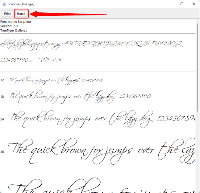This screenshot has height=193, width=200.
Task: Click the size 12 sample label
Action: [x=2, y=80]
